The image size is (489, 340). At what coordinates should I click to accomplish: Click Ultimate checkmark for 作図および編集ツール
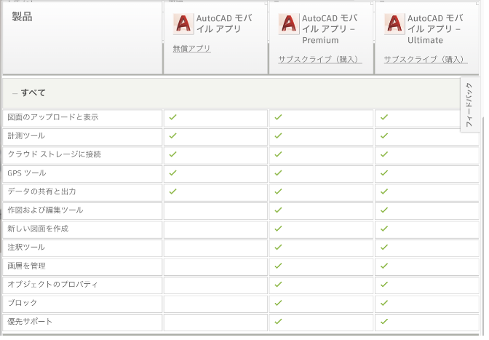click(384, 210)
